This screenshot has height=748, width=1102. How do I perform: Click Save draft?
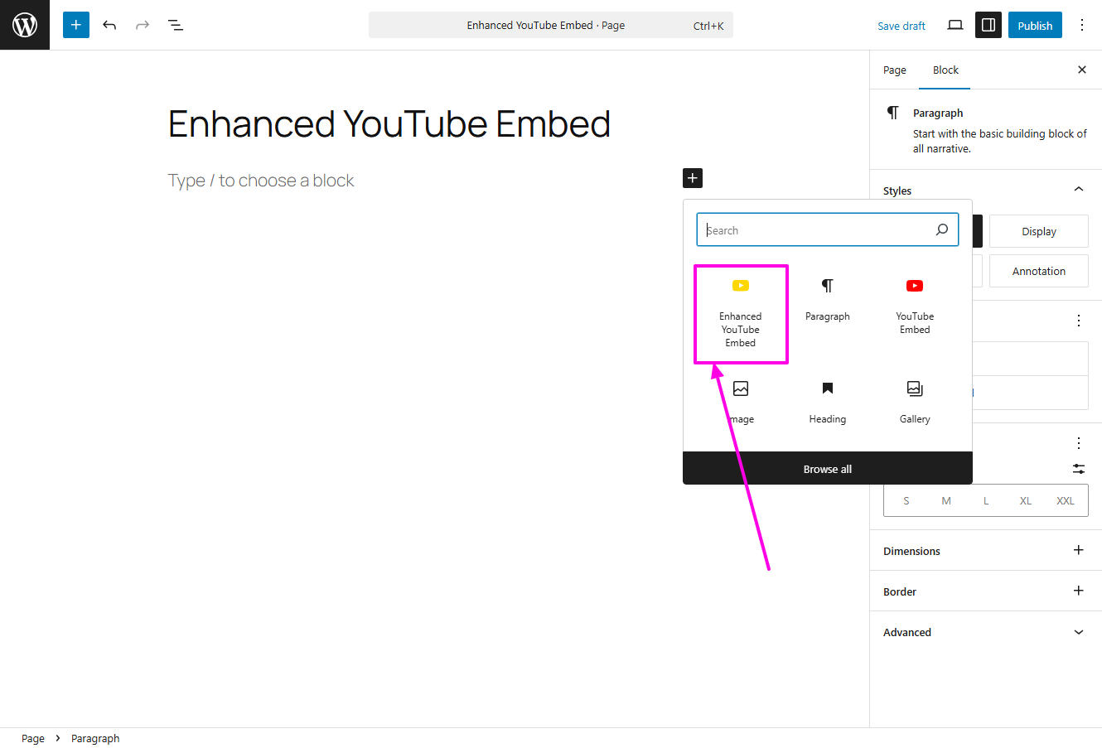point(901,26)
